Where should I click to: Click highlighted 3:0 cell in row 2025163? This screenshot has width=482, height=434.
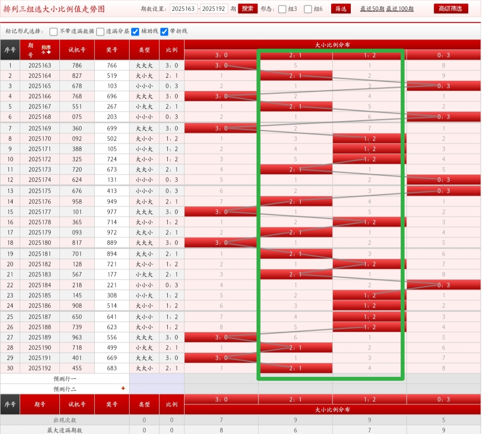(x=221, y=65)
